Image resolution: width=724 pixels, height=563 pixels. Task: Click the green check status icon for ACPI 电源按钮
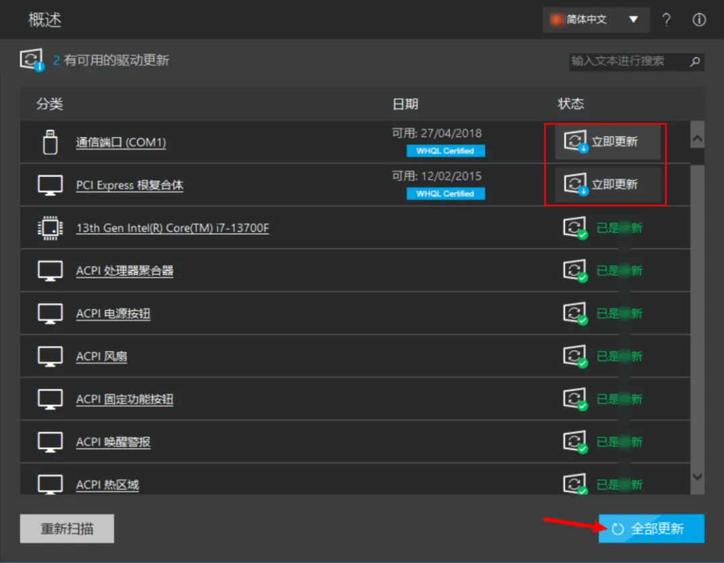(575, 313)
